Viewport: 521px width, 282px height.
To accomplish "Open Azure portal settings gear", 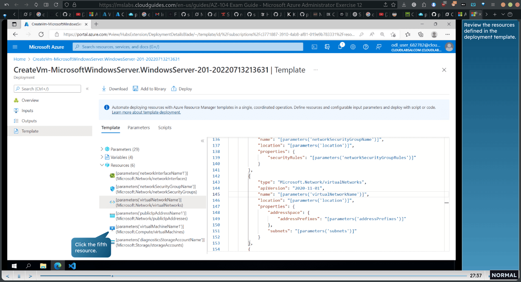I will 353,47.
